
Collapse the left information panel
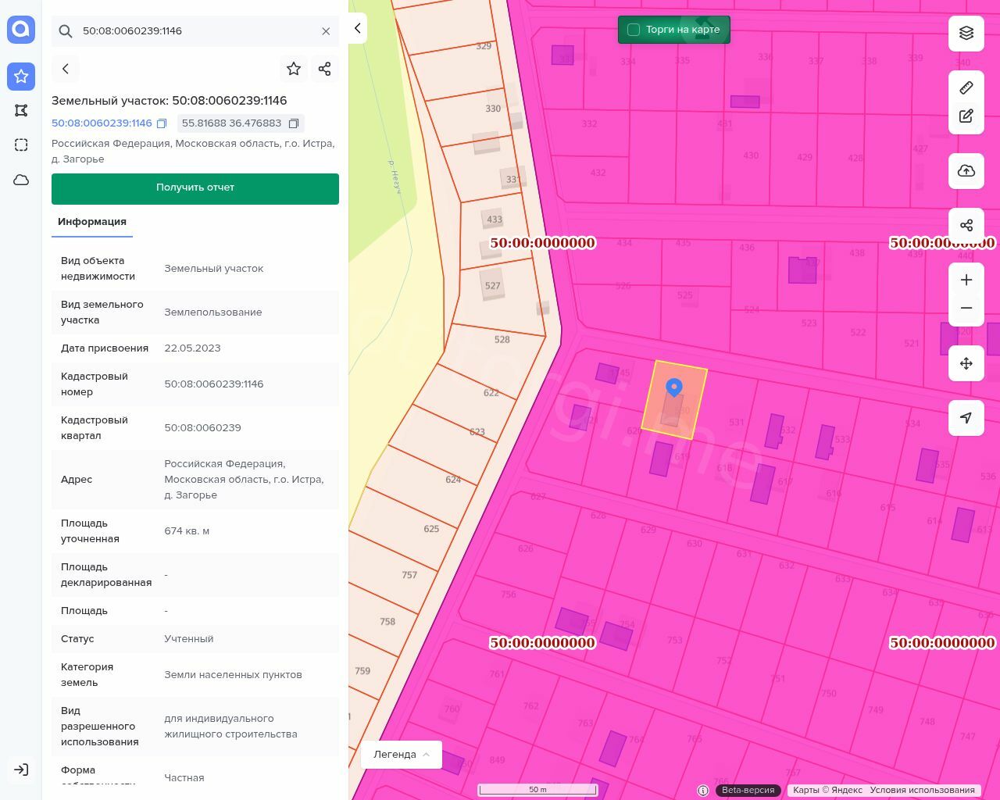point(358,28)
